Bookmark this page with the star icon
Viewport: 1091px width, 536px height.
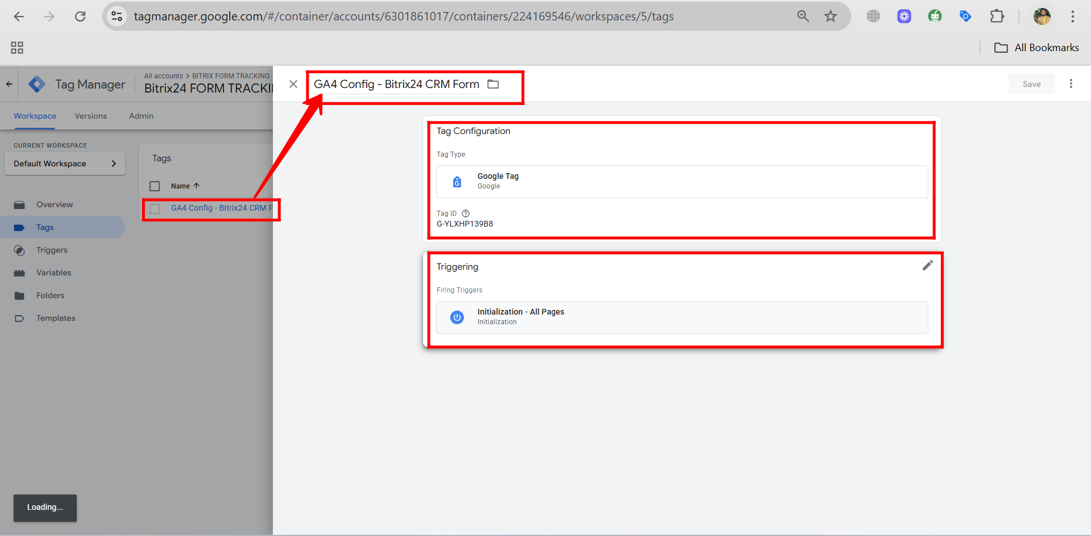831,16
